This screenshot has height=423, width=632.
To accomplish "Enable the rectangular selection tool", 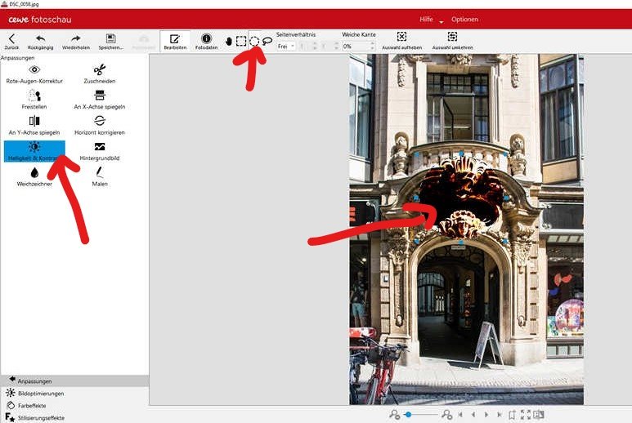I will [241, 41].
